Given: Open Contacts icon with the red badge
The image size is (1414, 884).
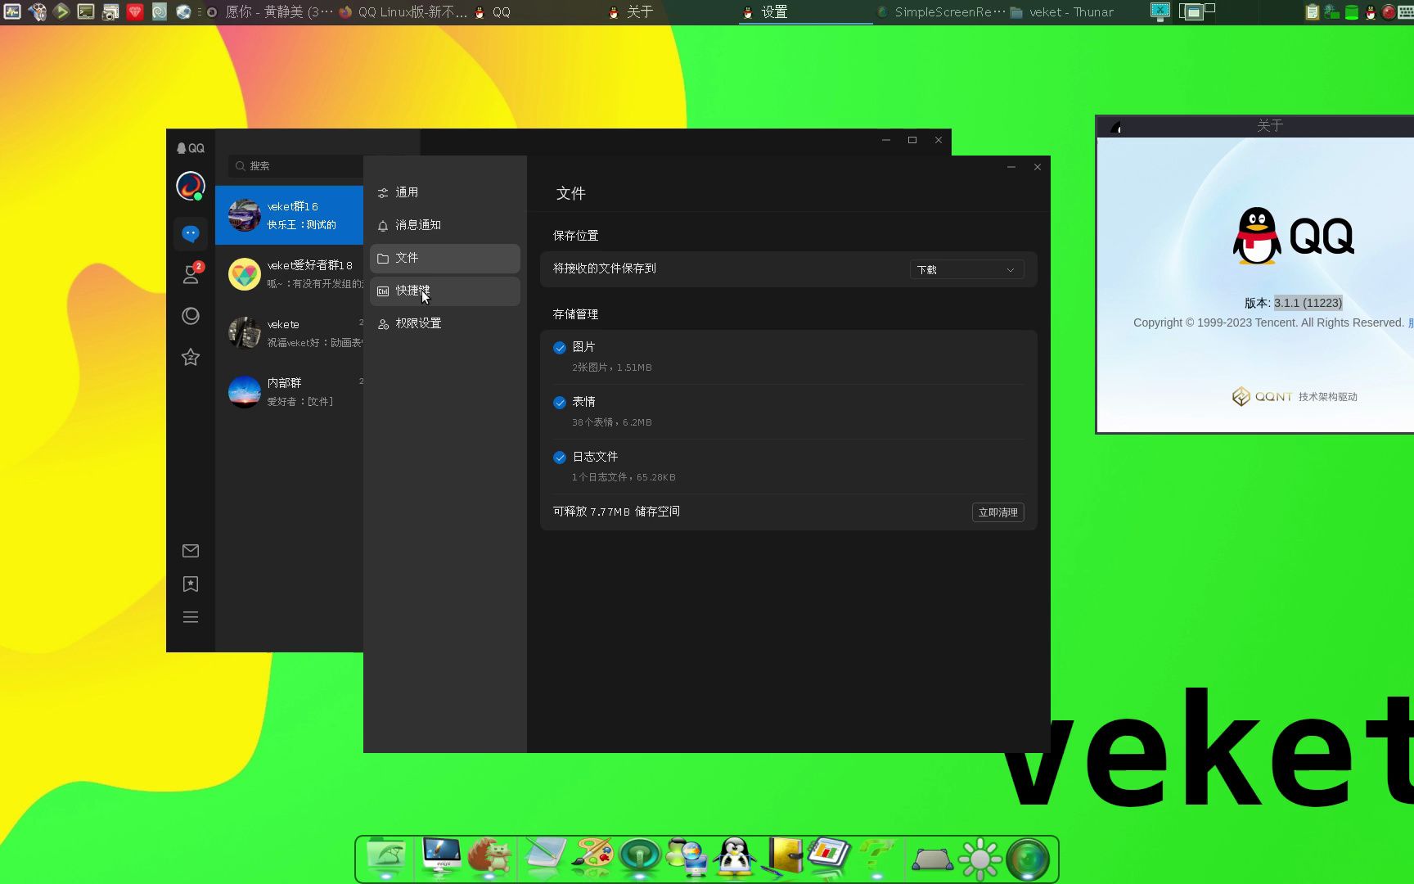Looking at the screenshot, I should [x=191, y=274].
